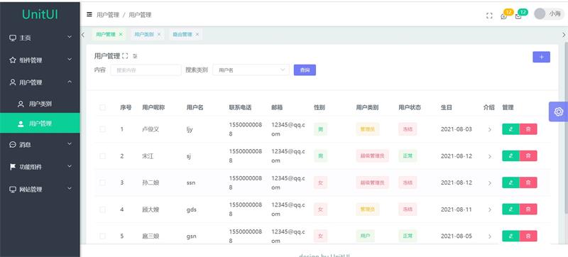Delete user 孙二娘 with red trash button

coord(528,182)
